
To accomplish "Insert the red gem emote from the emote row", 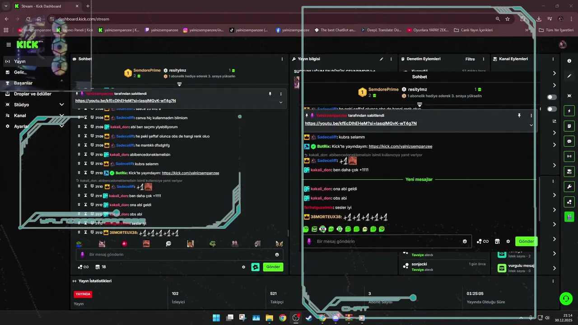I will (x=124, y=244).
